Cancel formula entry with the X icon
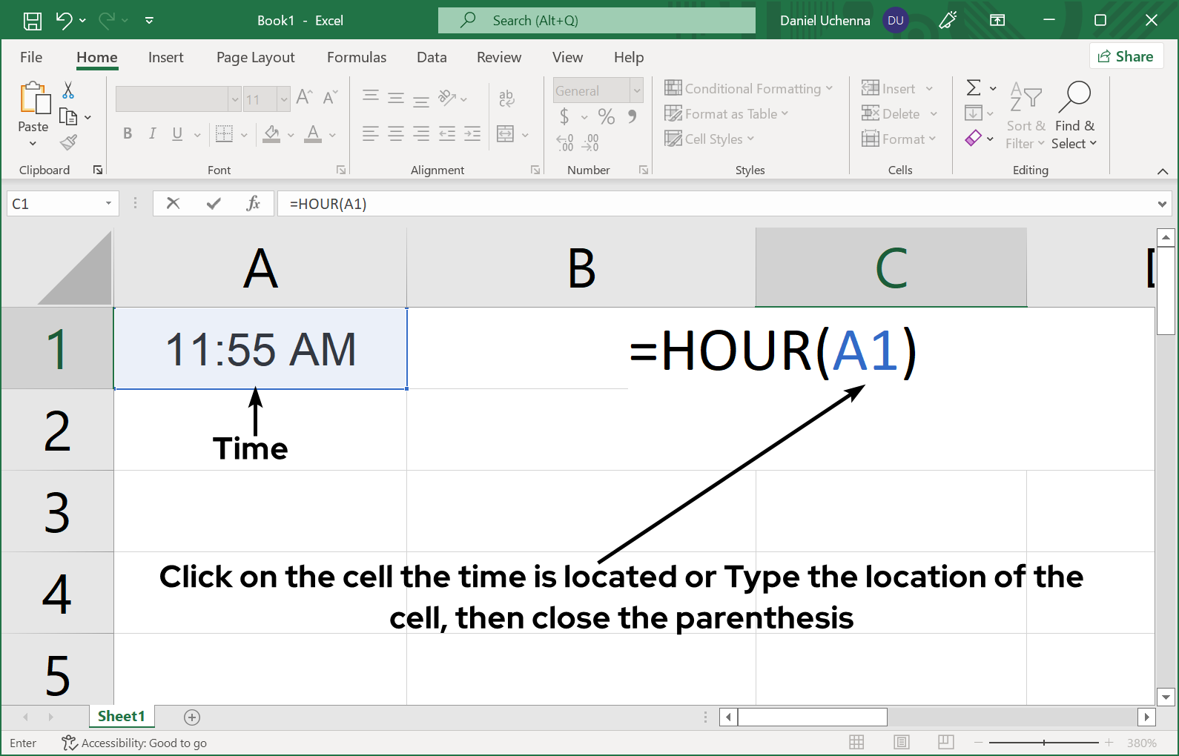Image resolution: width=1179 pixels, height=756 pixels. click(173, 203)
